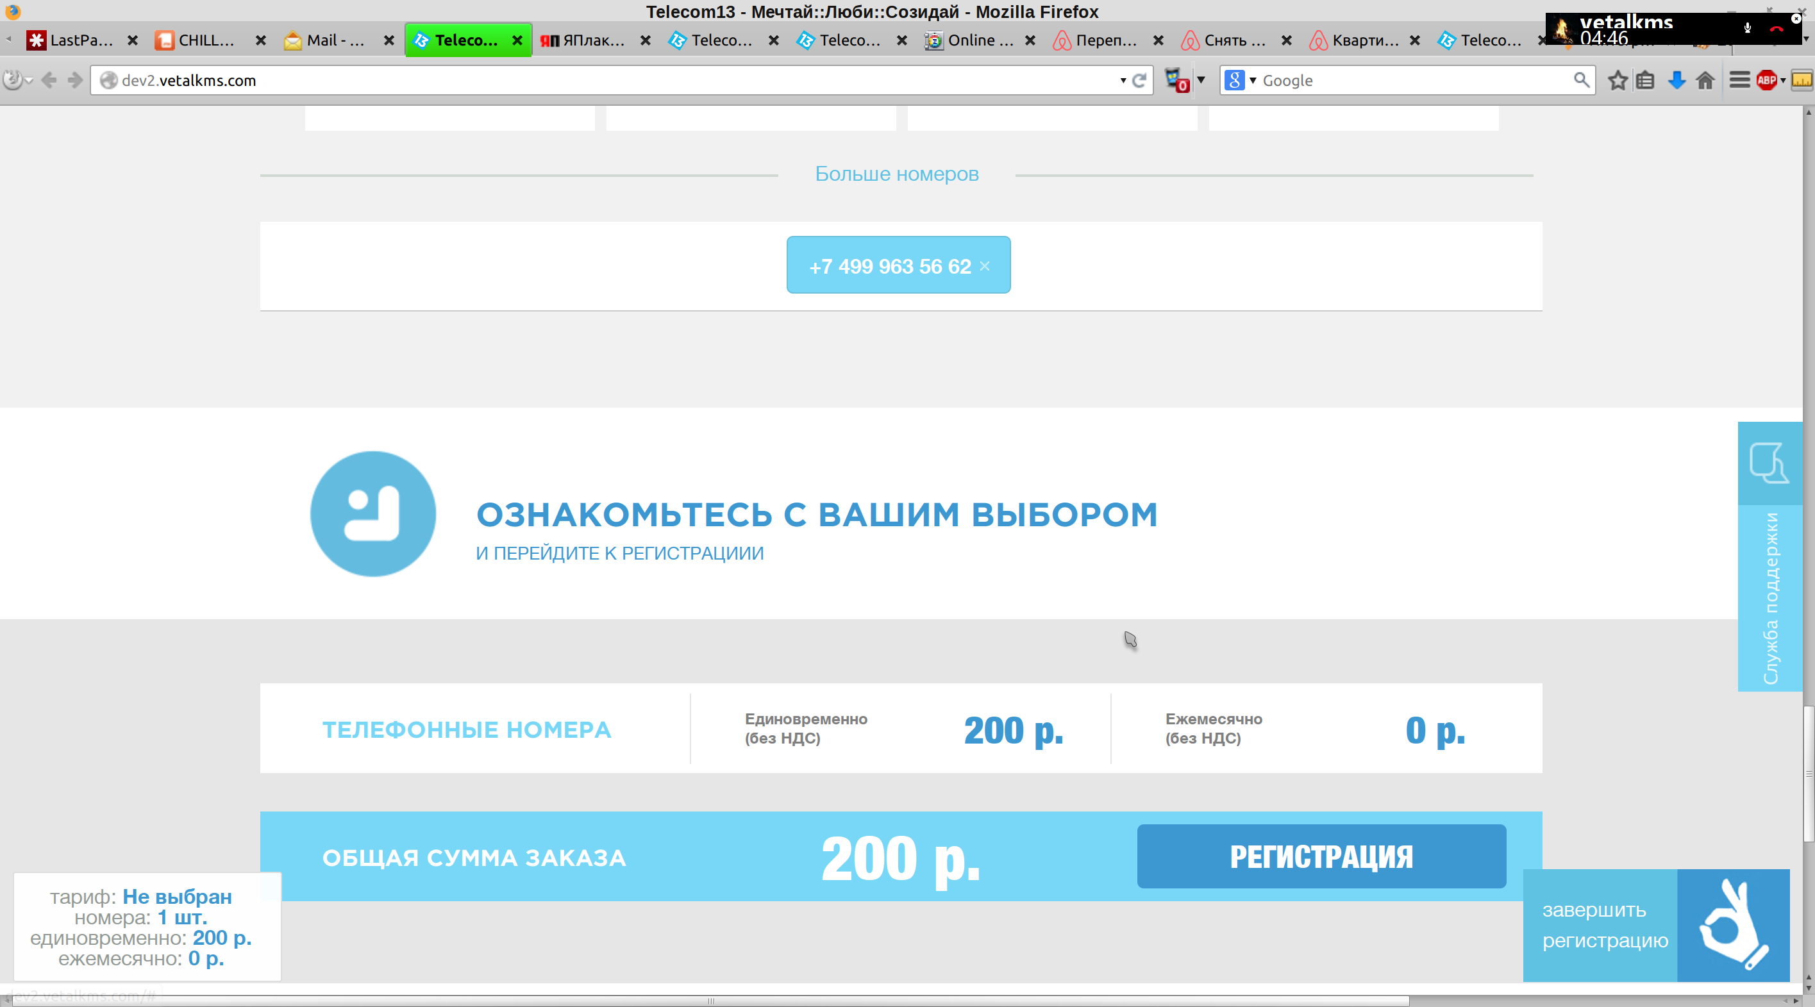Open the support chat bubble icon
This screenshot has height=1007, width=1815.
[1769, 463]
